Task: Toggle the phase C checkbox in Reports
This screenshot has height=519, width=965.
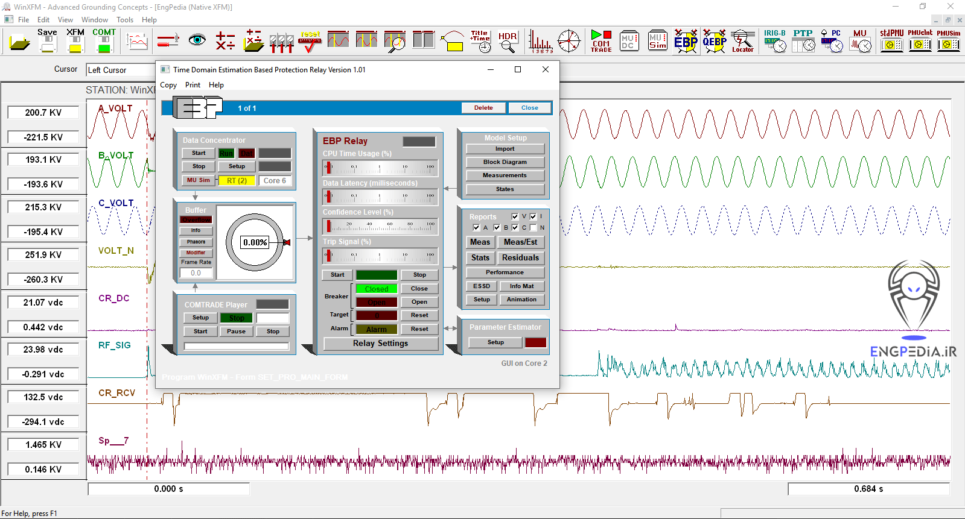Action: (x=515, y=227)
